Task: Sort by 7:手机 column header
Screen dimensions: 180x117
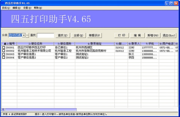Action: (150, 44)
